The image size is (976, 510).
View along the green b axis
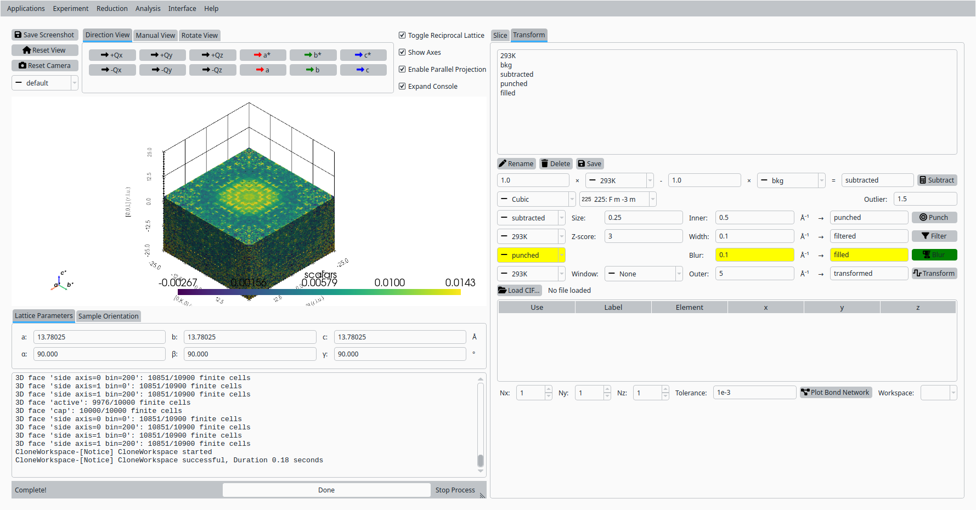(313, 70)
